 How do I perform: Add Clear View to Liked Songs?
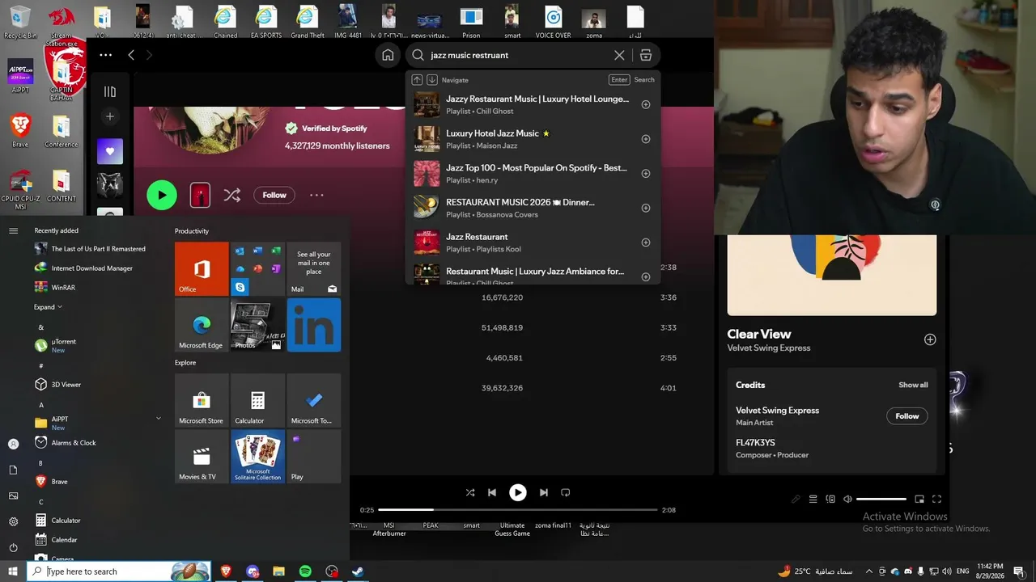tap(930, 339)
